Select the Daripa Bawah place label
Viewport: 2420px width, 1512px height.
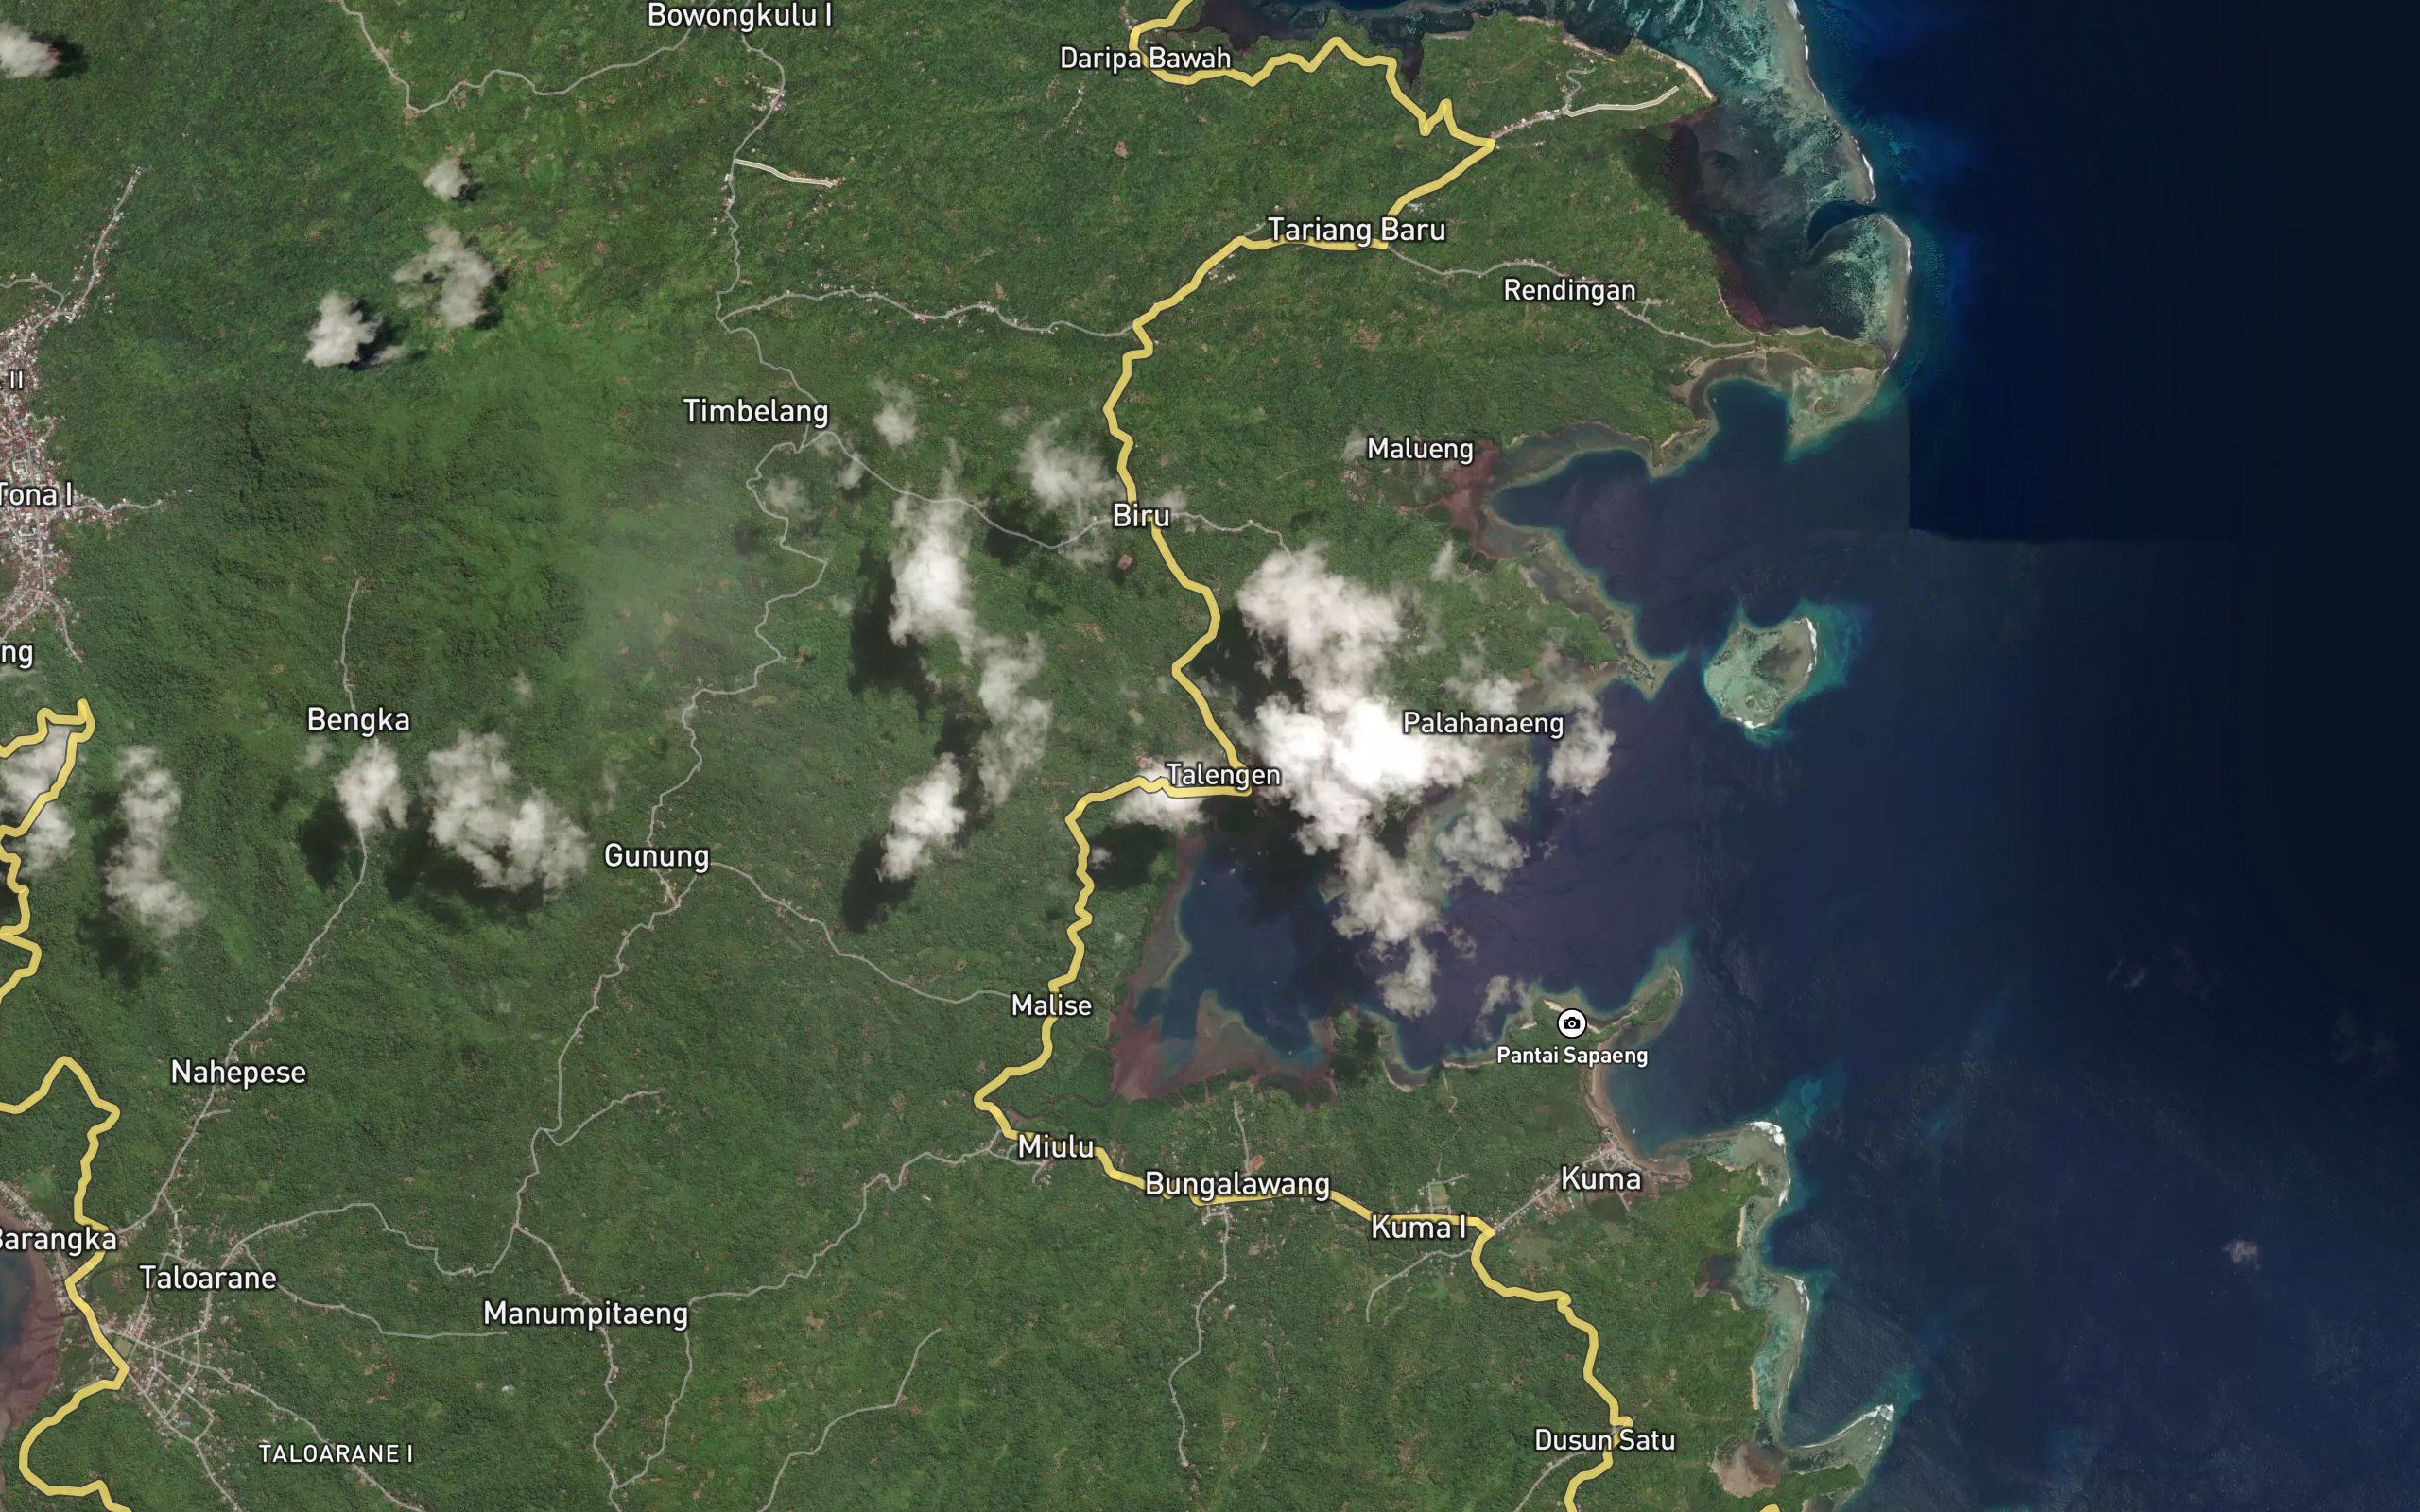point(1145,58)
